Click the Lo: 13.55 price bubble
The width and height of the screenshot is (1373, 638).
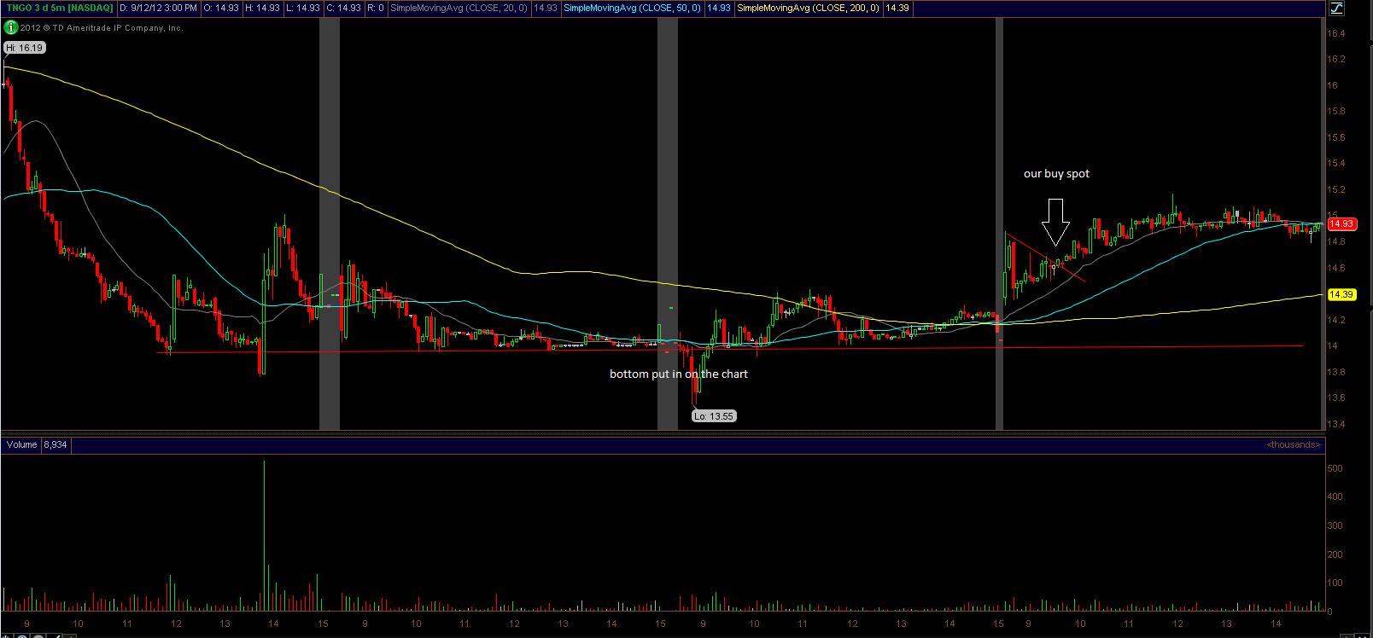click(x=713, y=416)
